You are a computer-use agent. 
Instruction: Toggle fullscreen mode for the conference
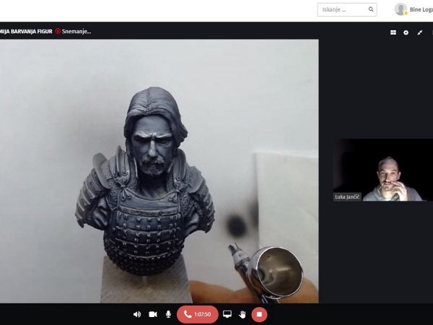click(x=420, y=32)
